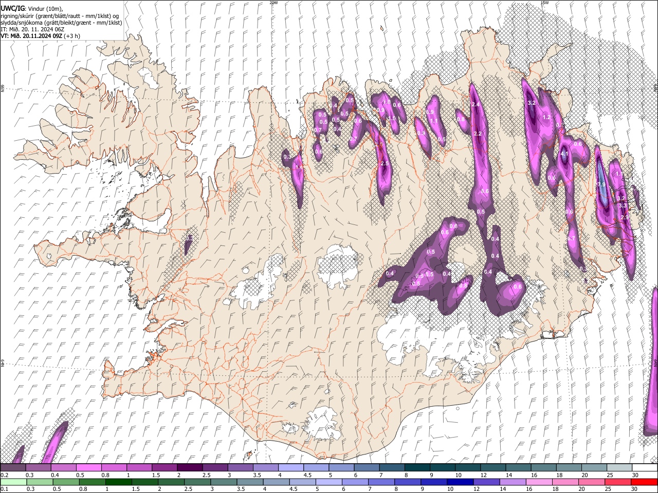Image resolution: width=658 pixels, height=493 pixels.
Task: Pick bottom legend pink swatch between 18 and 20
Action: 565,482
